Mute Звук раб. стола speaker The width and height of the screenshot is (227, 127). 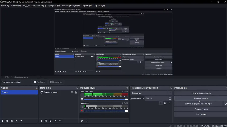pyautogui.click(x=82, y=99)
